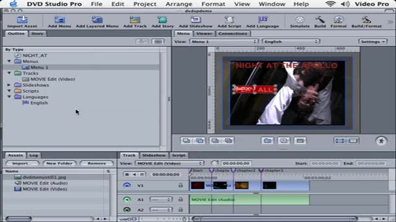Open the Project menu
The width and height of the screenshot is (396, 222).
[145, 4]
